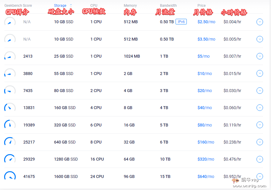Image resolution: width=271 pixels, height=190 pixels.
Task: Expand the $40/mo plan row chevron
Action: point(259,108)
